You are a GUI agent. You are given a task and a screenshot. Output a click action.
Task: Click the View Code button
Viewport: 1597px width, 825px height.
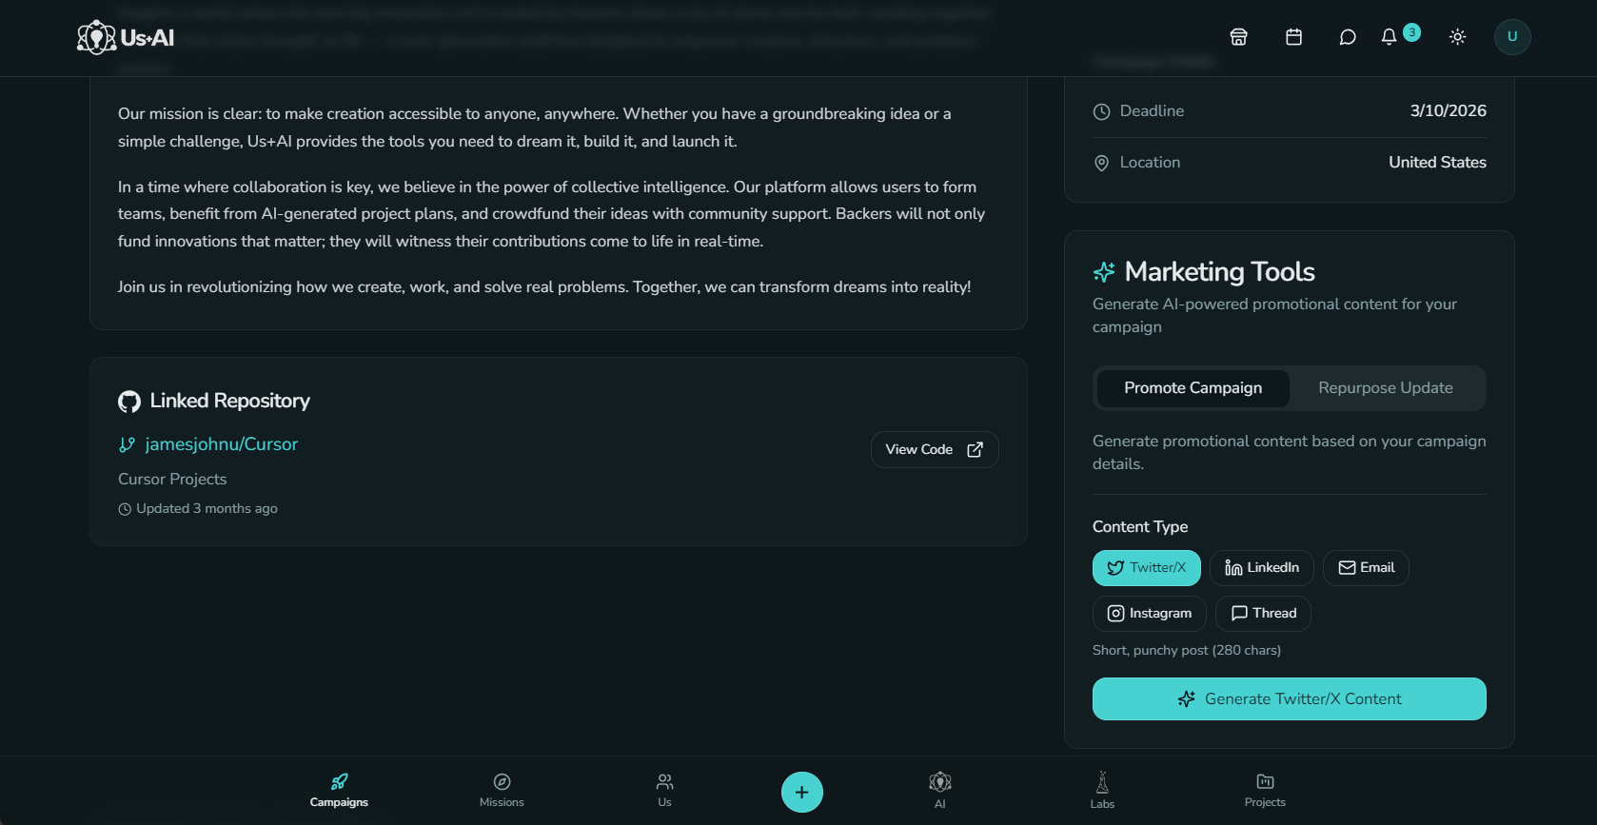click(x=934, y=450)
